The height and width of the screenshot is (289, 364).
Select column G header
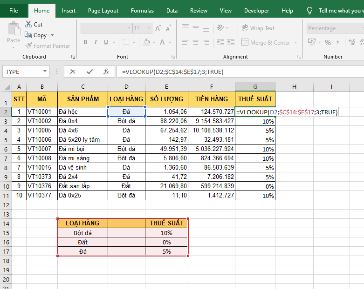point(255,86)
